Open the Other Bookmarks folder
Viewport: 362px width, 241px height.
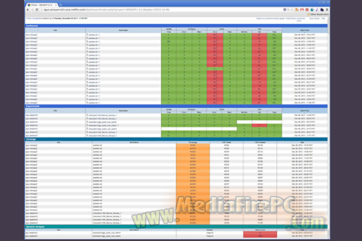[318, 14]
